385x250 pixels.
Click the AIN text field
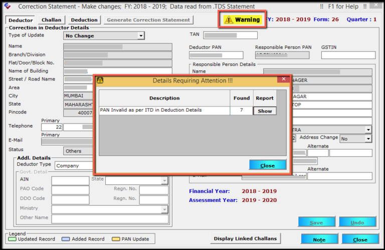pyautogui.click(x=70, y=180)
